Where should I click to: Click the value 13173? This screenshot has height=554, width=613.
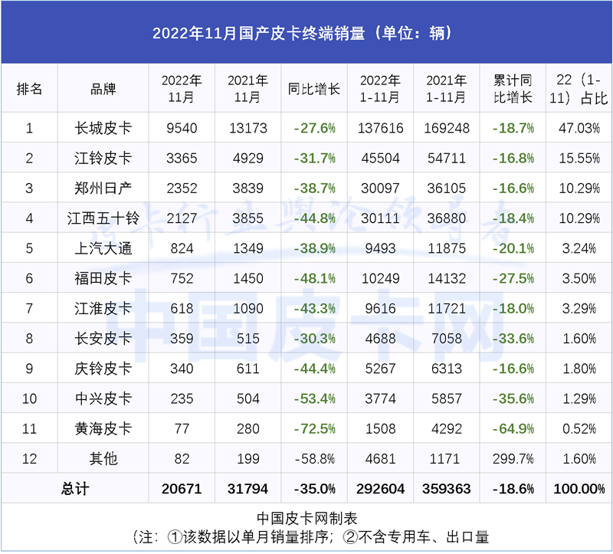point(247,128)
